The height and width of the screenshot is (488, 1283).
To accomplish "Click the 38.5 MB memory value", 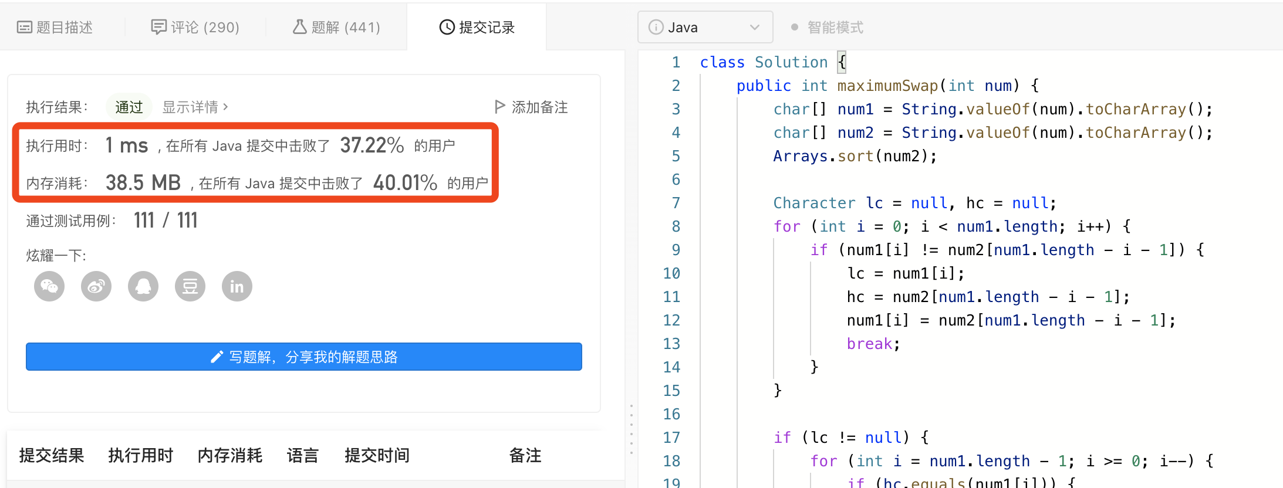I will point(143,182).
